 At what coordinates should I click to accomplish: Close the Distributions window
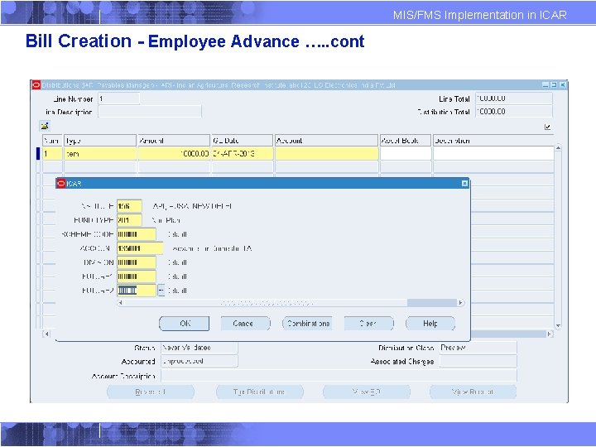click(x=563, y=84)
